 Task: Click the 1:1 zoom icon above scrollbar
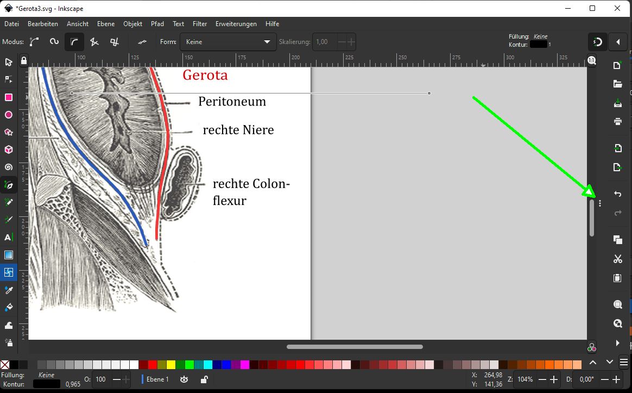click(x=591, y=60)
